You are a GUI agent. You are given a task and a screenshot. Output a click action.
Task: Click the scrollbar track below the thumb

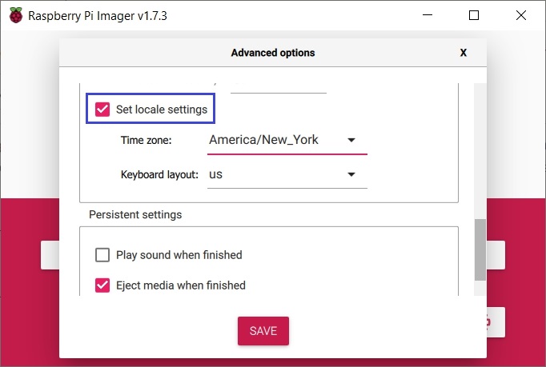click(480, 289)
